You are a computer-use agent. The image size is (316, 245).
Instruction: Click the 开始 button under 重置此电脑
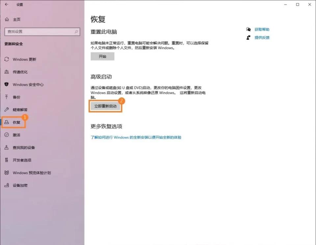click(102, 56)
